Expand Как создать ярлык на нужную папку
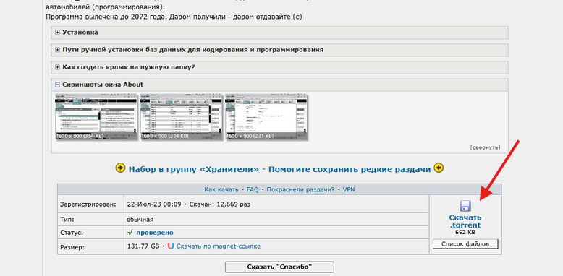 click(280, 67)
